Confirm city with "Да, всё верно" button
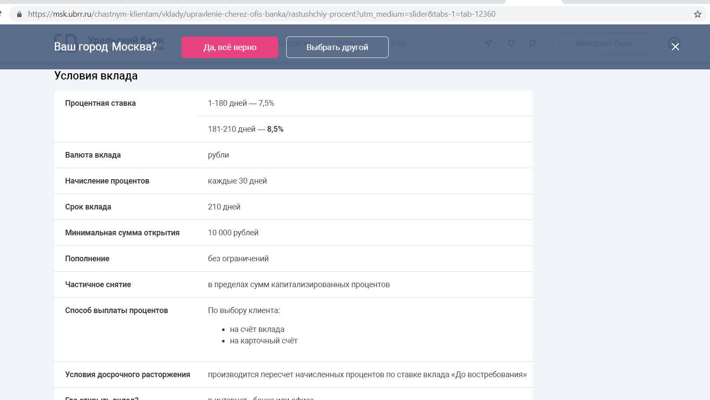Viewport: 710px width, 400px height. 229,47
